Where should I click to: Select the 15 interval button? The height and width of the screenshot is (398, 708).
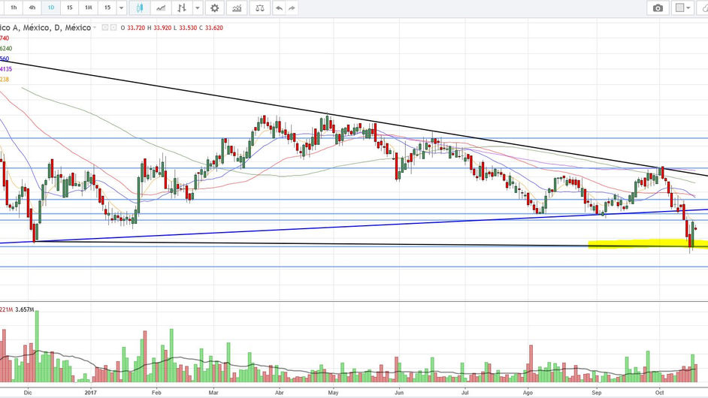(x=107, y=8)
